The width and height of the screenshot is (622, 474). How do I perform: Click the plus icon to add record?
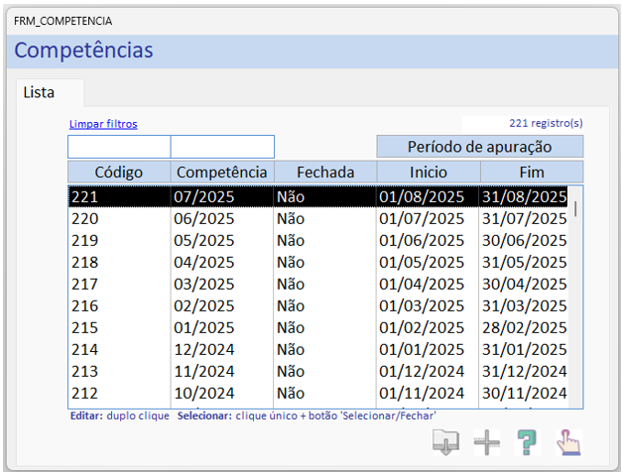[x=487, y=442]
